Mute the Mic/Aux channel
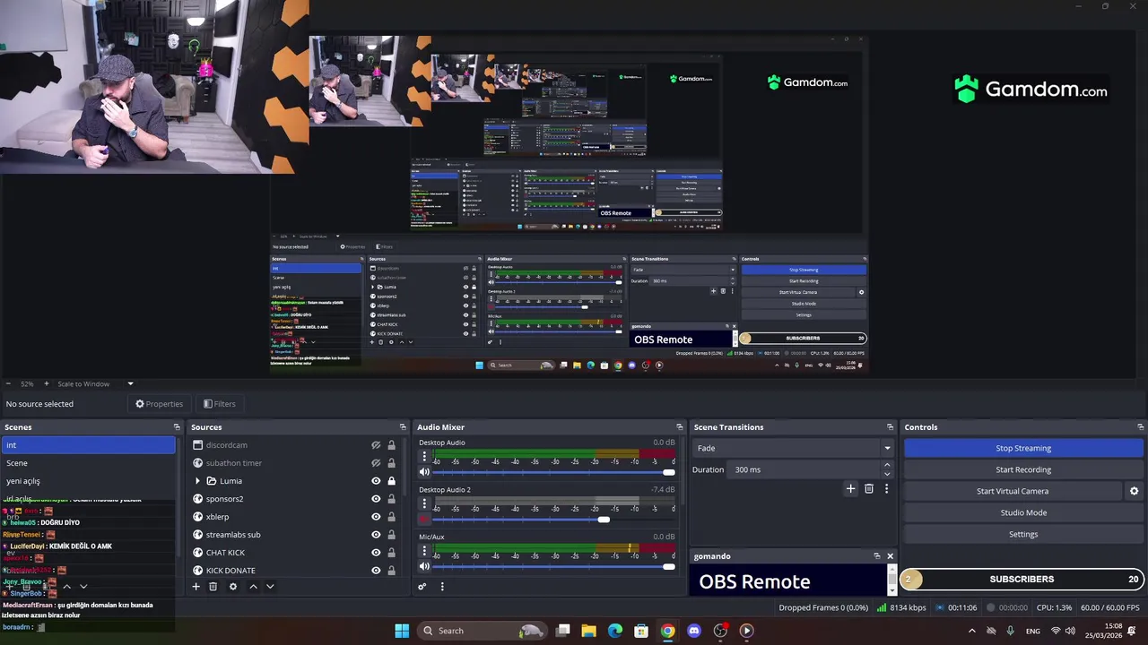1148x645 pixels. coord(424,566)
